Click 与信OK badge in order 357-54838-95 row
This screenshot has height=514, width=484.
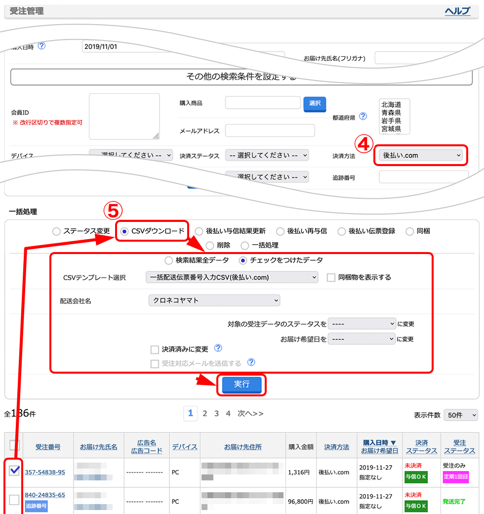coord(416,477)
